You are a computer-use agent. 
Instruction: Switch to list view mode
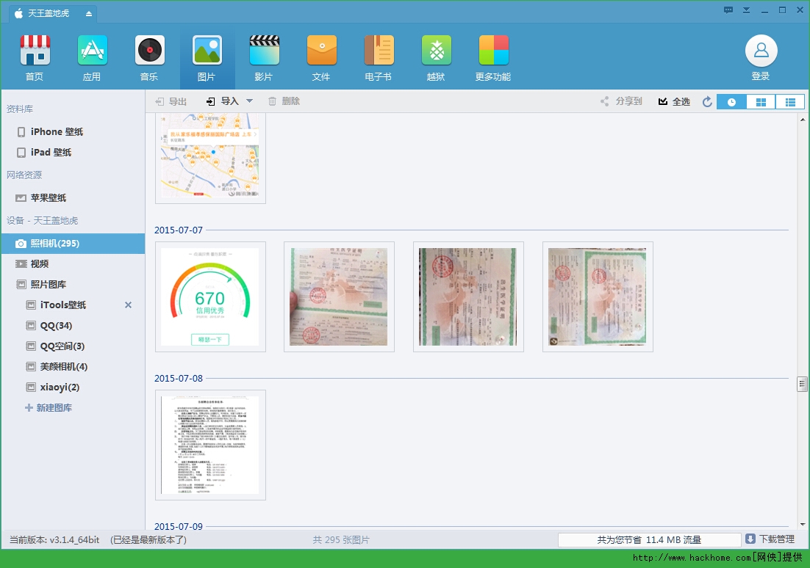click(x=790, y=102)
